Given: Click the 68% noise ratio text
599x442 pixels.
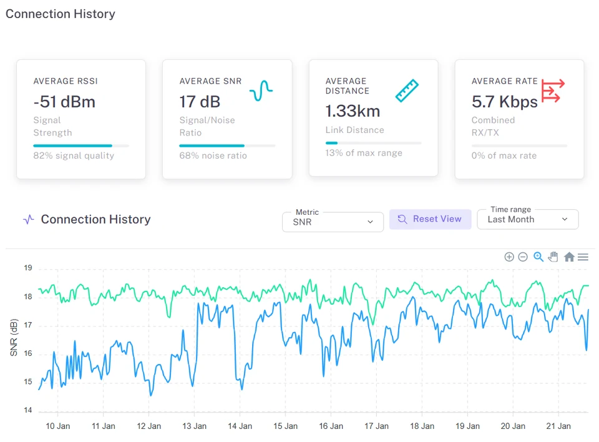Looking at the screenshot, I should click(213, 155).
